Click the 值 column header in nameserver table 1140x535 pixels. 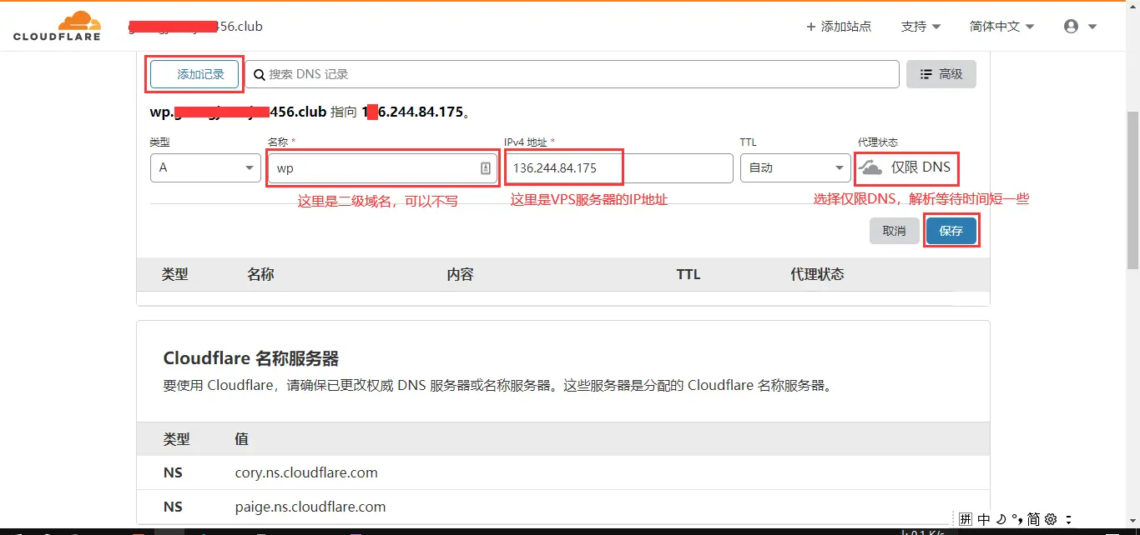pyautogui.click(x=241, y=438)
